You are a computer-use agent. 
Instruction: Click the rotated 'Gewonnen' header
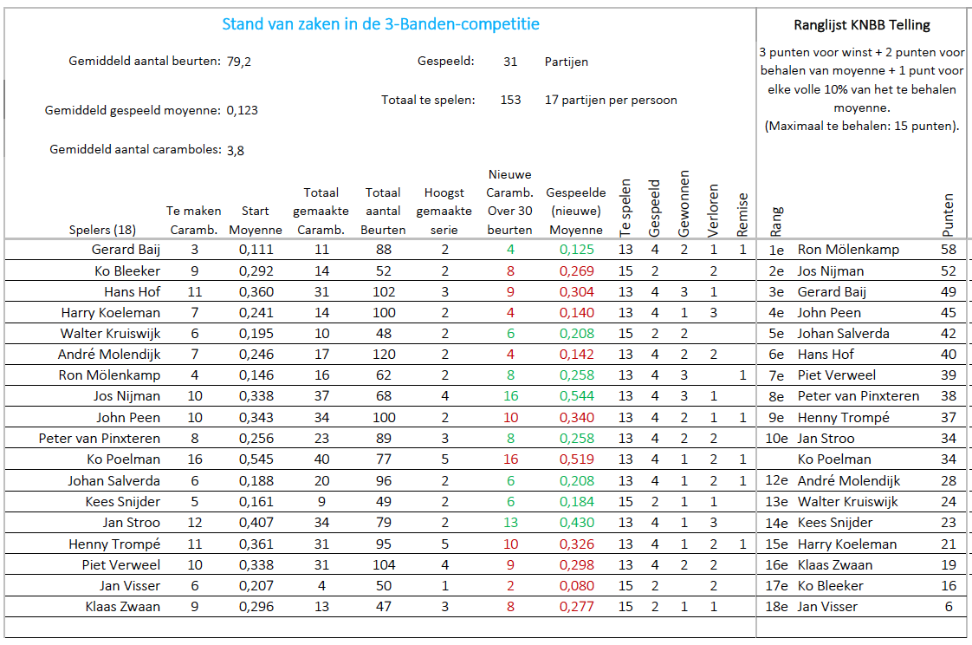684,204
